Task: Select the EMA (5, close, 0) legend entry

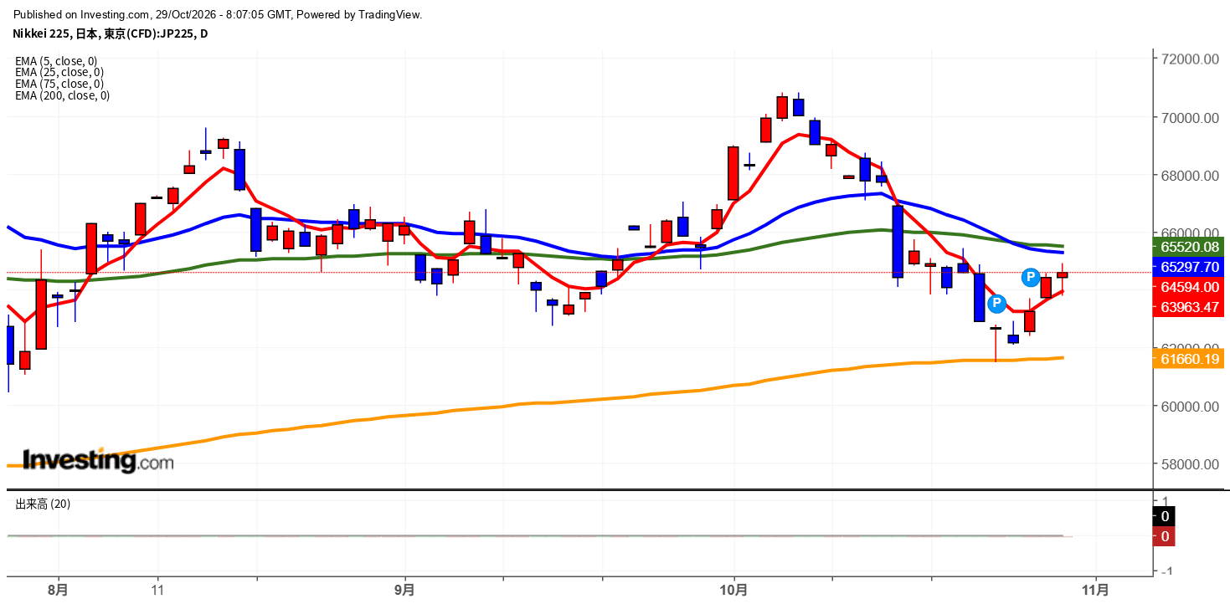Action: click(x=56, y=60)
